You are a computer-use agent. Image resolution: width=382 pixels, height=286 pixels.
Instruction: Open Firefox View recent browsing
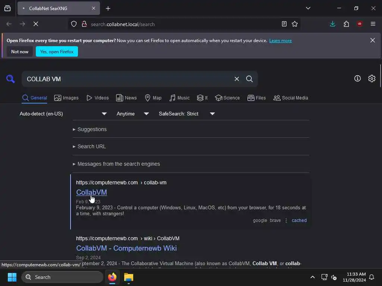point(7,8)
